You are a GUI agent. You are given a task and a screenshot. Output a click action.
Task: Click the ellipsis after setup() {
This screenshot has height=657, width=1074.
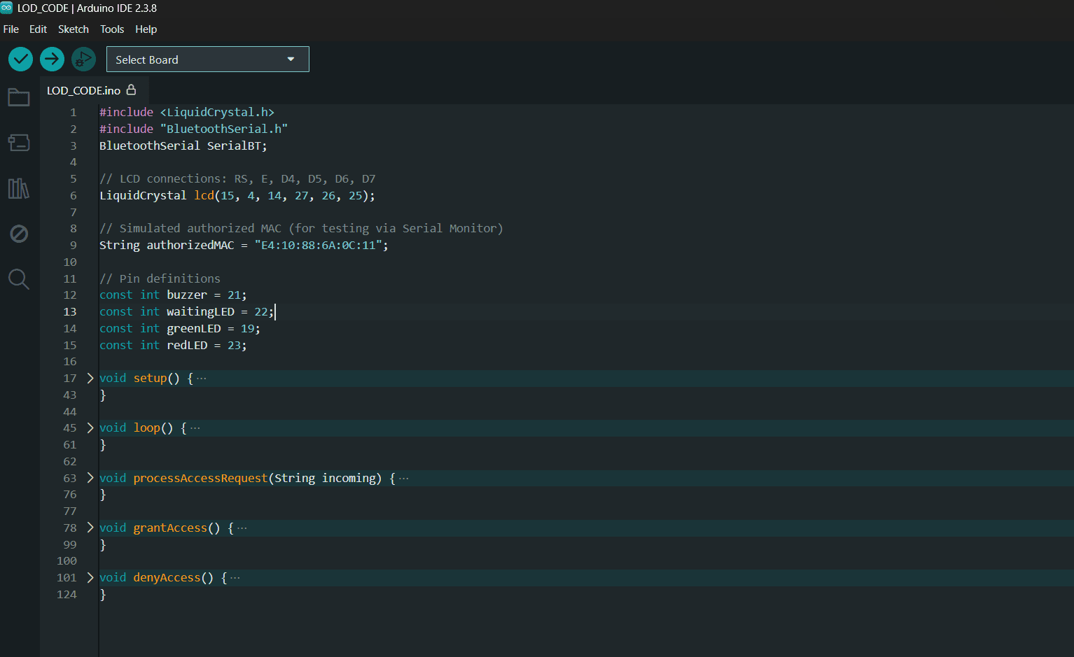click(202, 379)
